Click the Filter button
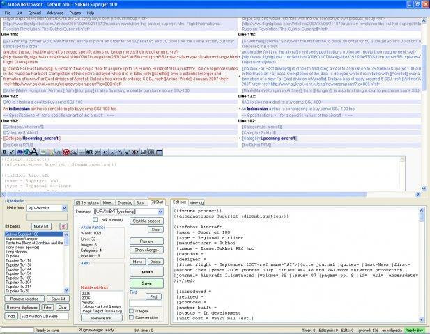 47,308
